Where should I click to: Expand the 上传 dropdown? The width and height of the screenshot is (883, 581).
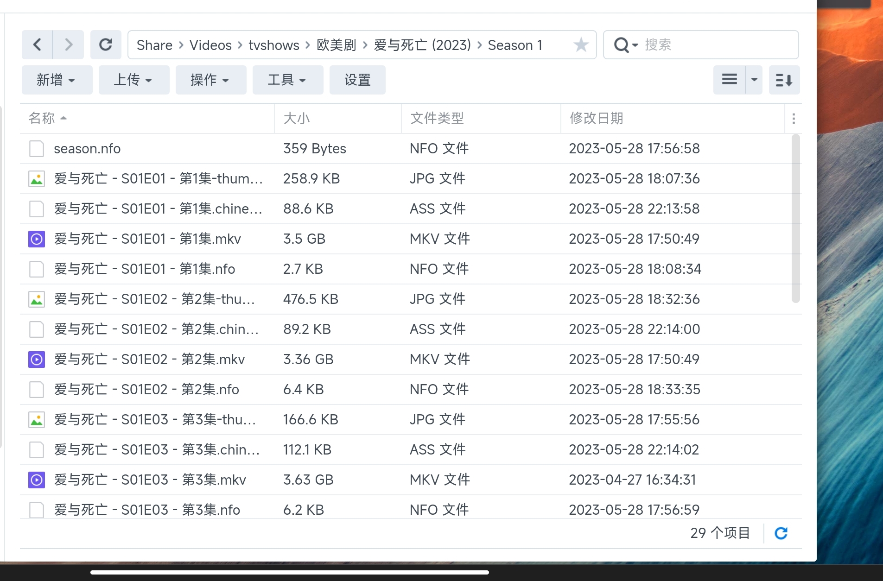click(x=133, y=80)
